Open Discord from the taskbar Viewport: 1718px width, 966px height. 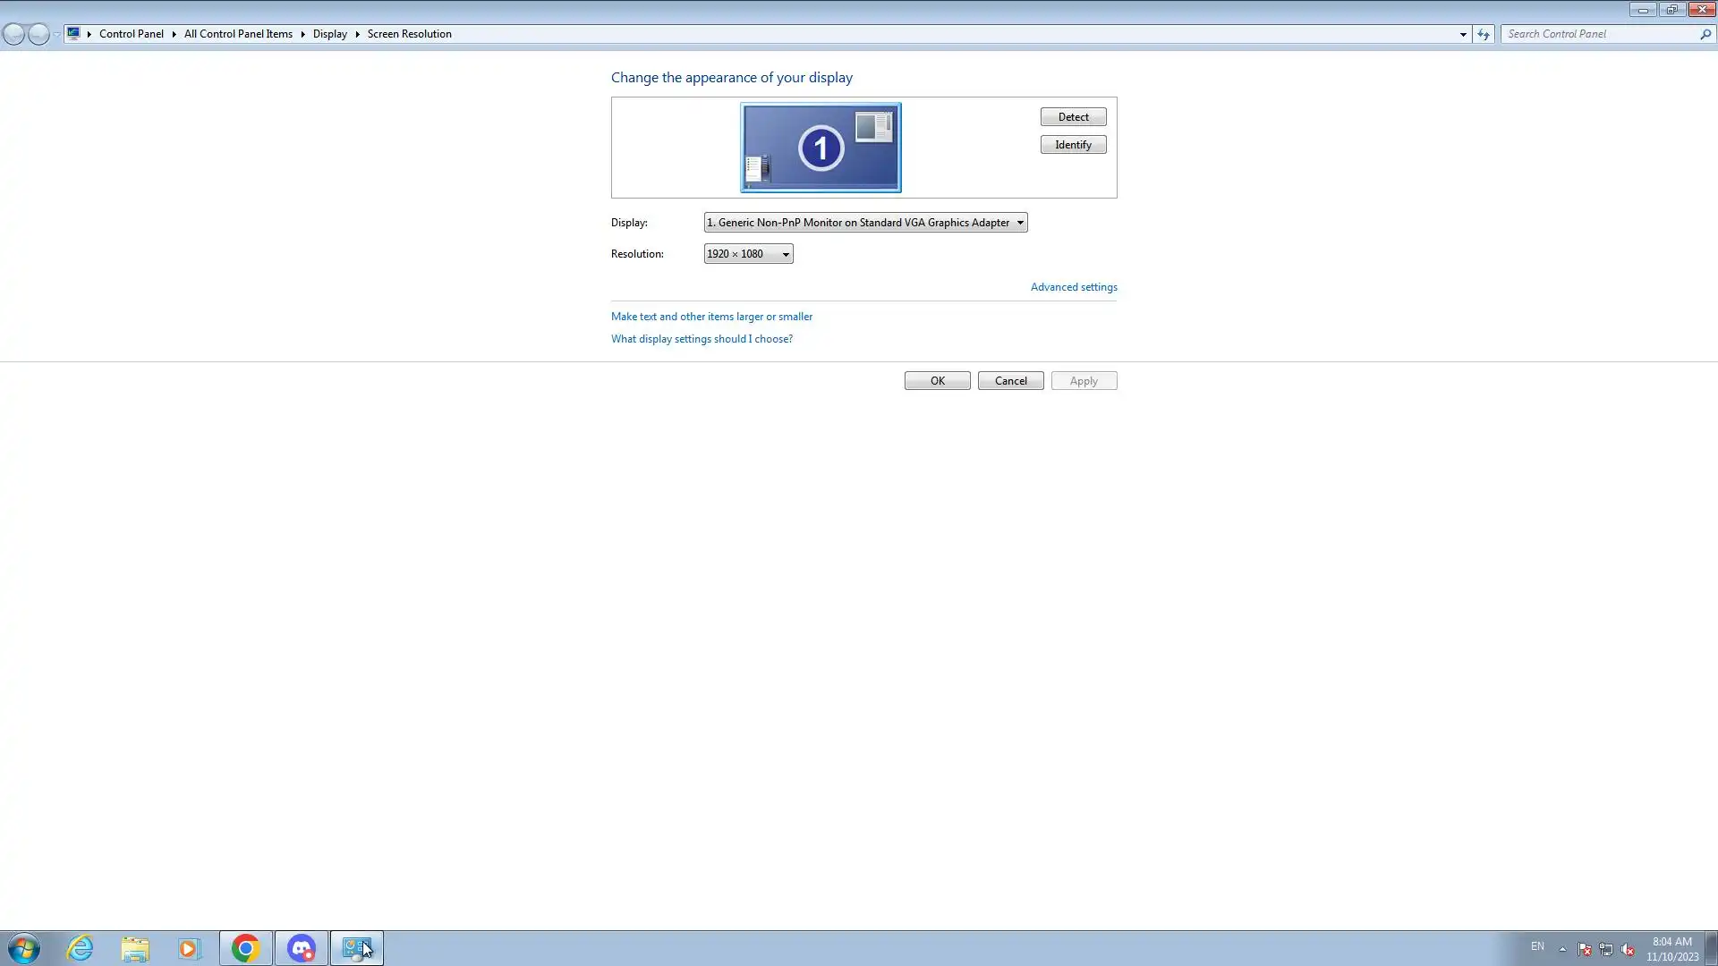pos(302,948)
